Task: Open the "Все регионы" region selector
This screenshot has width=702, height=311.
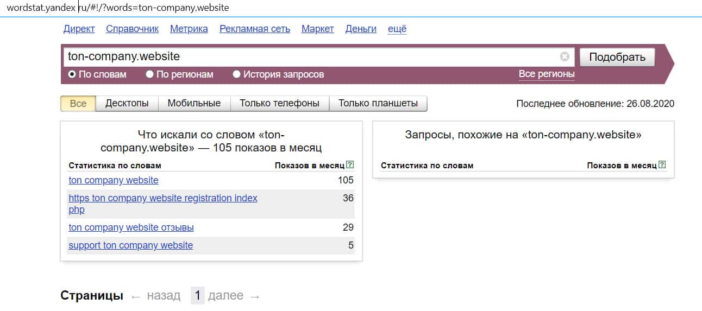Action: 546,74
